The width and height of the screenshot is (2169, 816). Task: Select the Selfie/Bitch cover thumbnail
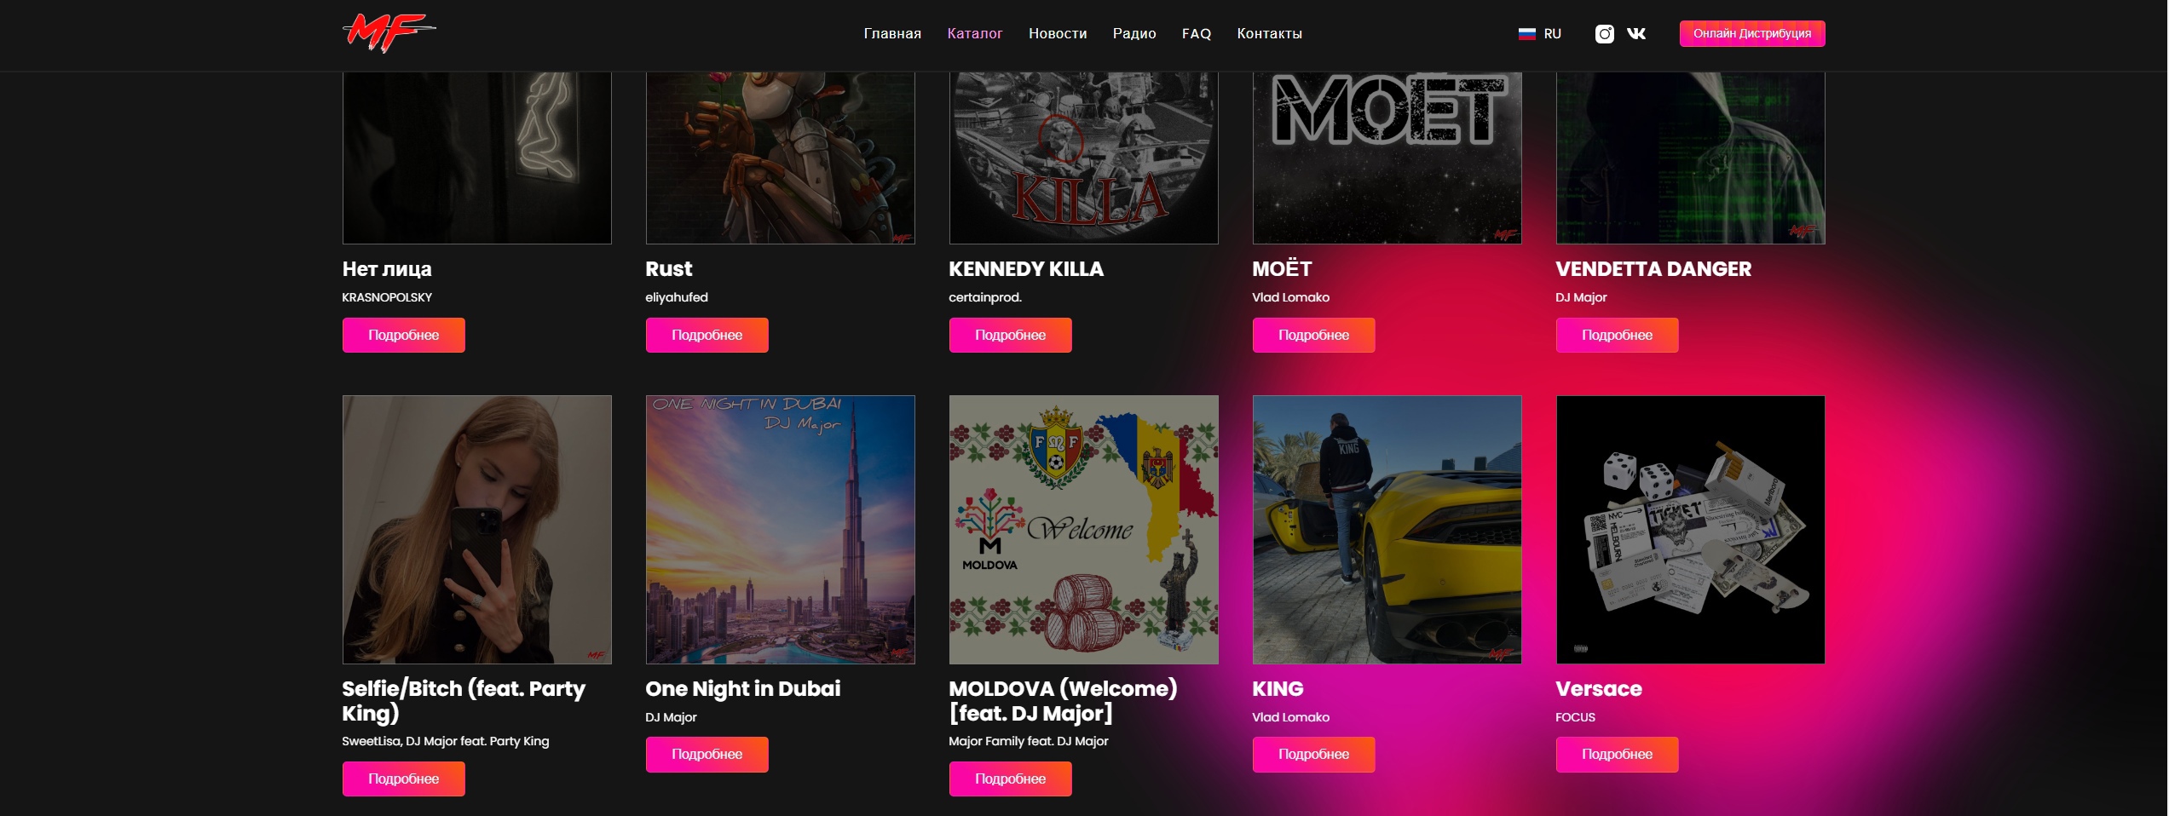476,530
